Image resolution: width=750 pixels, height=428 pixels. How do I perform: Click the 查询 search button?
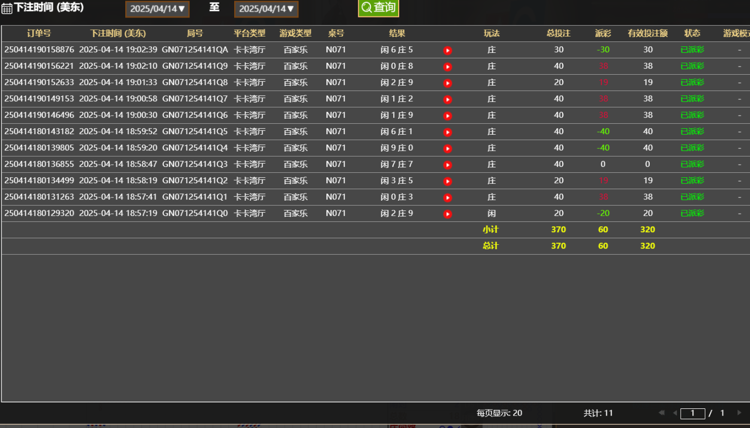(x=378, y=8)
